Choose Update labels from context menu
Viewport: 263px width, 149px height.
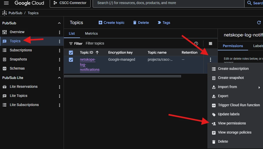point(235,114)
